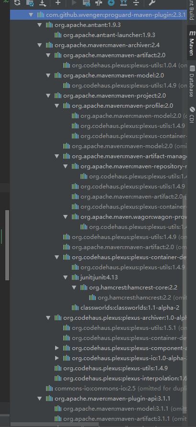The height and width of the screenshot is (427, 196).
Task: Select the plexus-utils:1.0.4 dependency row
Action: pos(98,65)
